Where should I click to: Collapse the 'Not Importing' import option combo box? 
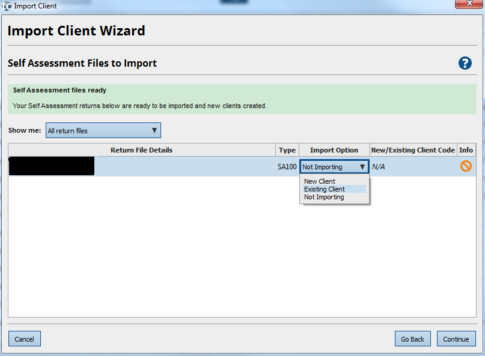click(x=334, y=167)
